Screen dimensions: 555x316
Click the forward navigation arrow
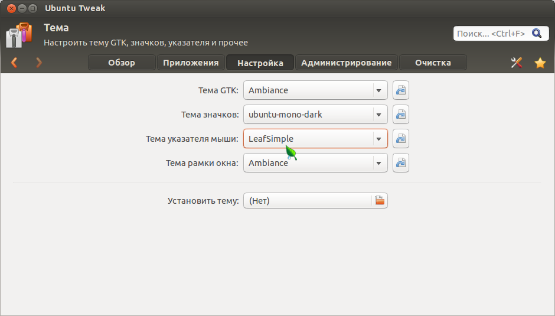tap(39, 63)
